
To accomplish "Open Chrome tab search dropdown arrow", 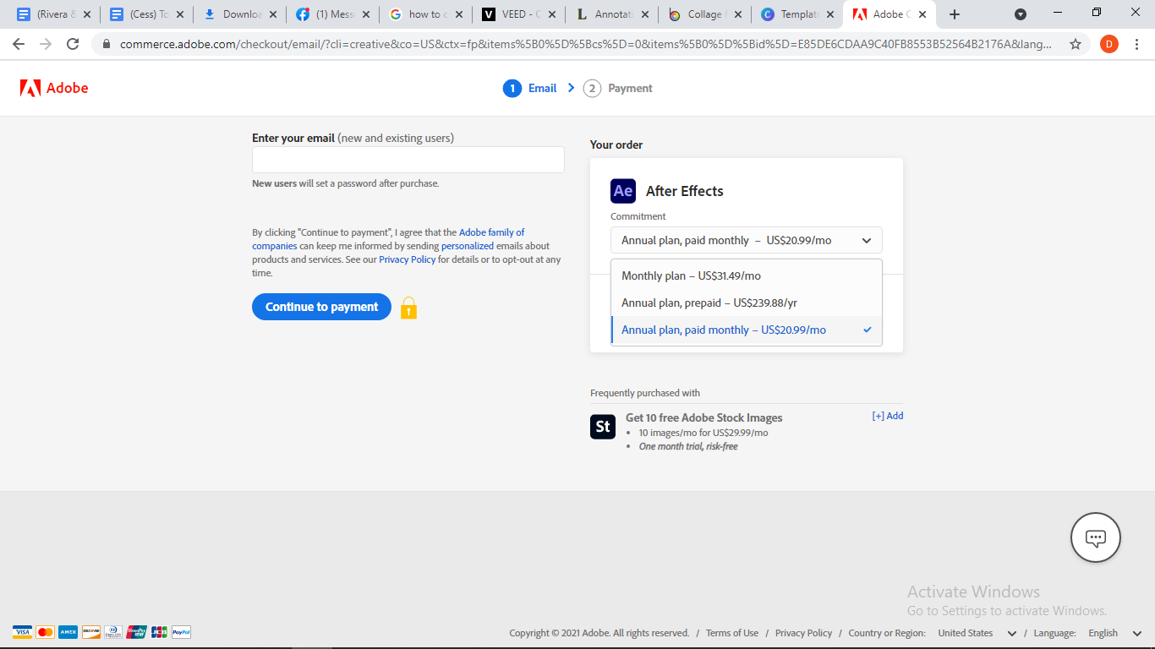I will (1021, 14).
